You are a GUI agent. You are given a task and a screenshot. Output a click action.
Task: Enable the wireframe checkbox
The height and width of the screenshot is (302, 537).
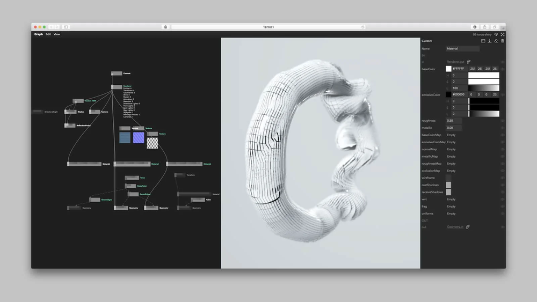[448, 178]
